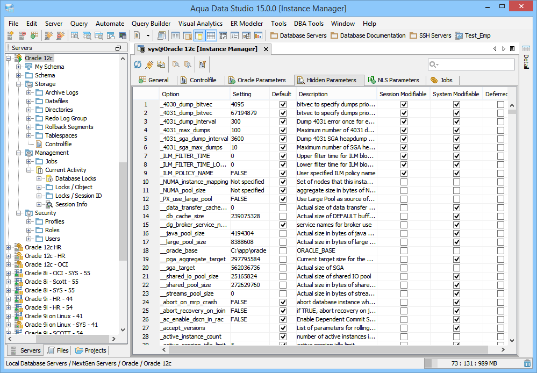Collapse the Oracle 12c server node

(8, 58)
